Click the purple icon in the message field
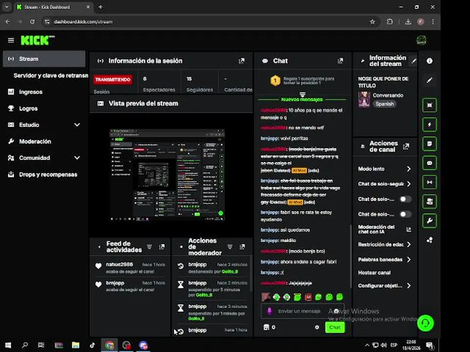This screenshot has width=470, height=352. point(269,311)
